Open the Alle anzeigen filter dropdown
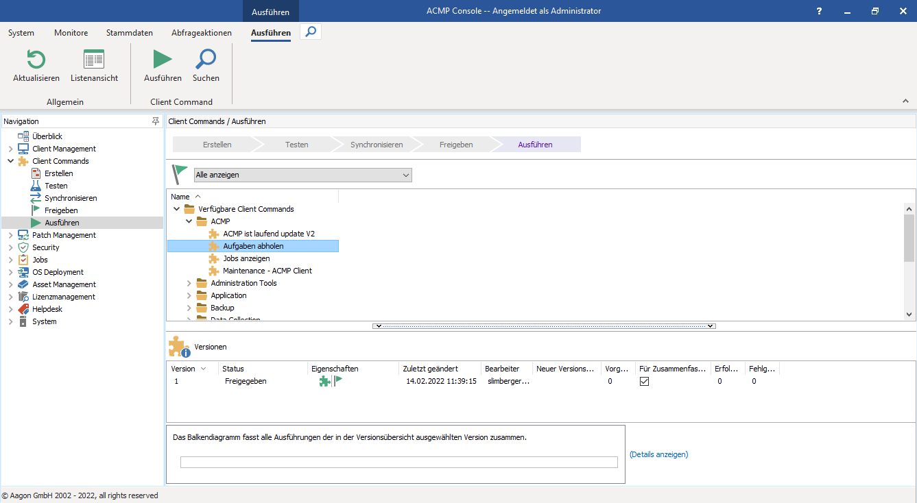 tap(302, 175)
